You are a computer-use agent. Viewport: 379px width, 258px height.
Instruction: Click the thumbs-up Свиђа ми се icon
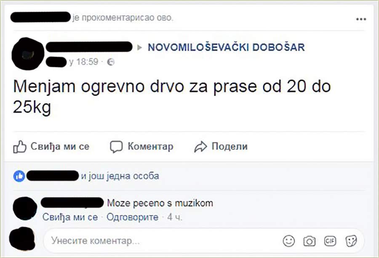coord(20,146)
